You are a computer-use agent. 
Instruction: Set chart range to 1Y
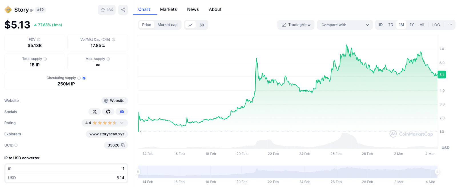tap(412, 25)
